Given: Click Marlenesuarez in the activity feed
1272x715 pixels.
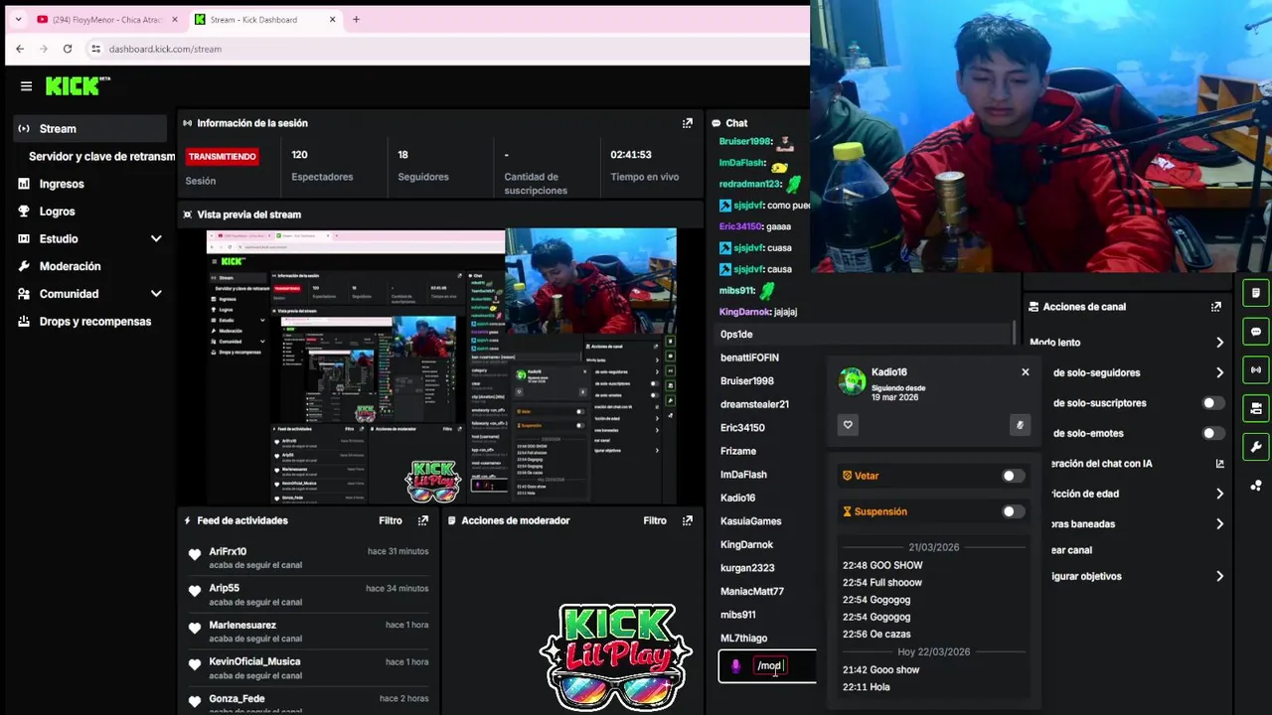Looking at the screenshot, I should pos(242,625).
